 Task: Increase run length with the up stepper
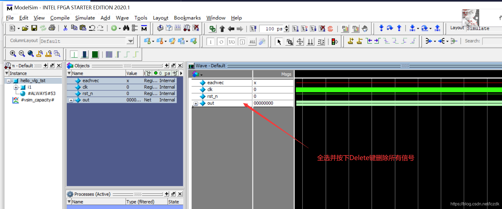pyautogui.click(x=287, y=27)
